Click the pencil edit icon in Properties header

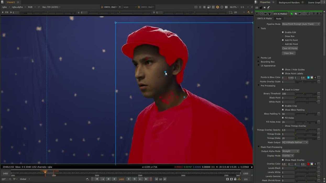[x=268, y=8]
